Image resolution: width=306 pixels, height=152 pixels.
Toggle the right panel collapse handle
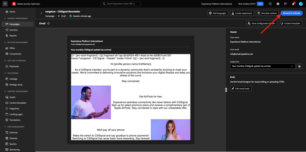226,89
